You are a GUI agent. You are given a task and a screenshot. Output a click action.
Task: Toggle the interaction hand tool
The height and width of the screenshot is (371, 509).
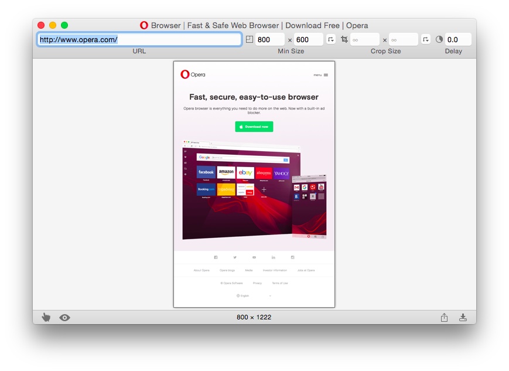pos(46,317)
